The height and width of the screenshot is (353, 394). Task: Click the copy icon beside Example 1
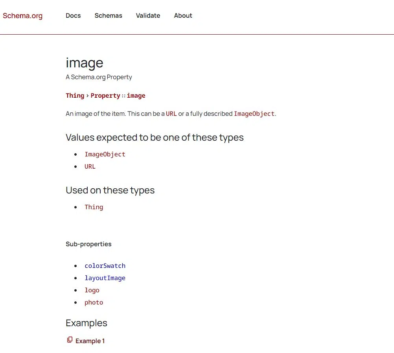click(x=70, y=340)
